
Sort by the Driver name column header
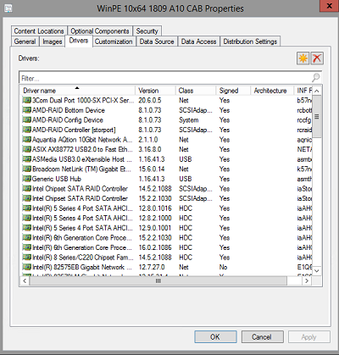(x=78, y=91)
